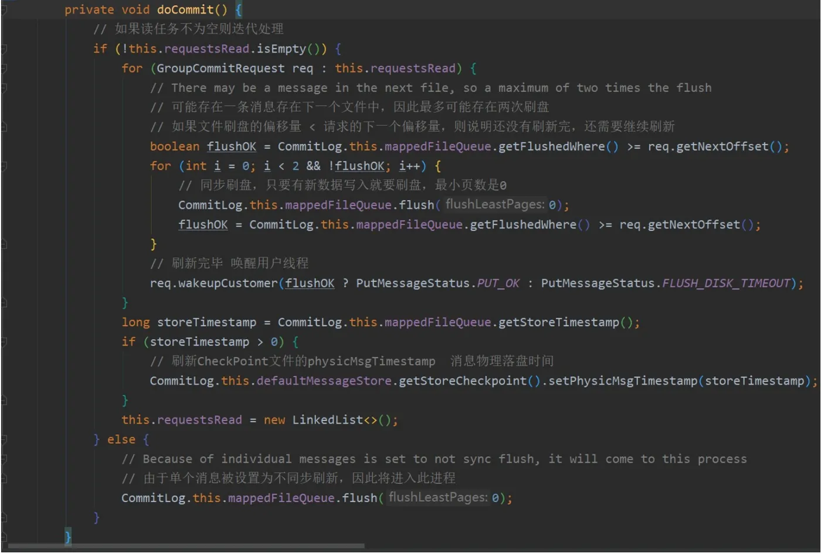Click the horizontal scrollbar under the code
Viewport: 821px width, 554px height.
pyautogui.click(x=186, y=546)
